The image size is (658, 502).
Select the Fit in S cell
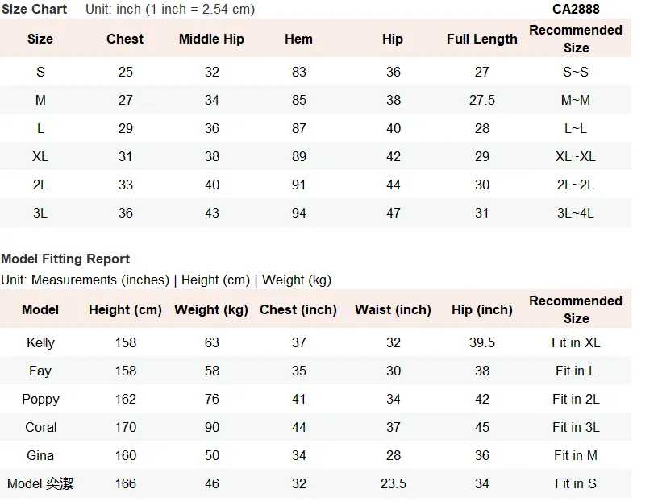pos(575,483)
